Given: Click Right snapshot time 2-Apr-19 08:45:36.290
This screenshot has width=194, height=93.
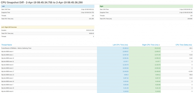Looking at the screenshot, I should coord(186,12).
